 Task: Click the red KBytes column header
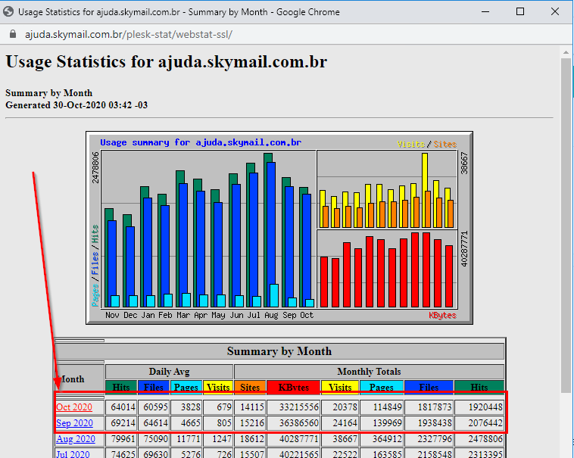[293, 387]
